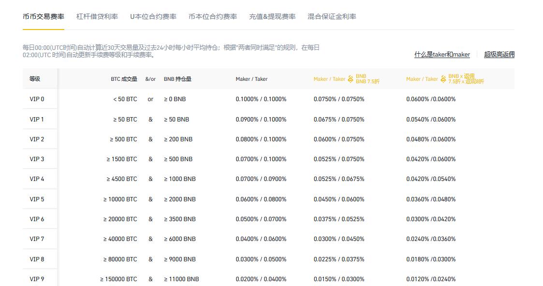Click the 0.0900% / 0.1000% fee cell
This screenshot has width=543, height=286.
pyautogui.click(x=261, y=119)
